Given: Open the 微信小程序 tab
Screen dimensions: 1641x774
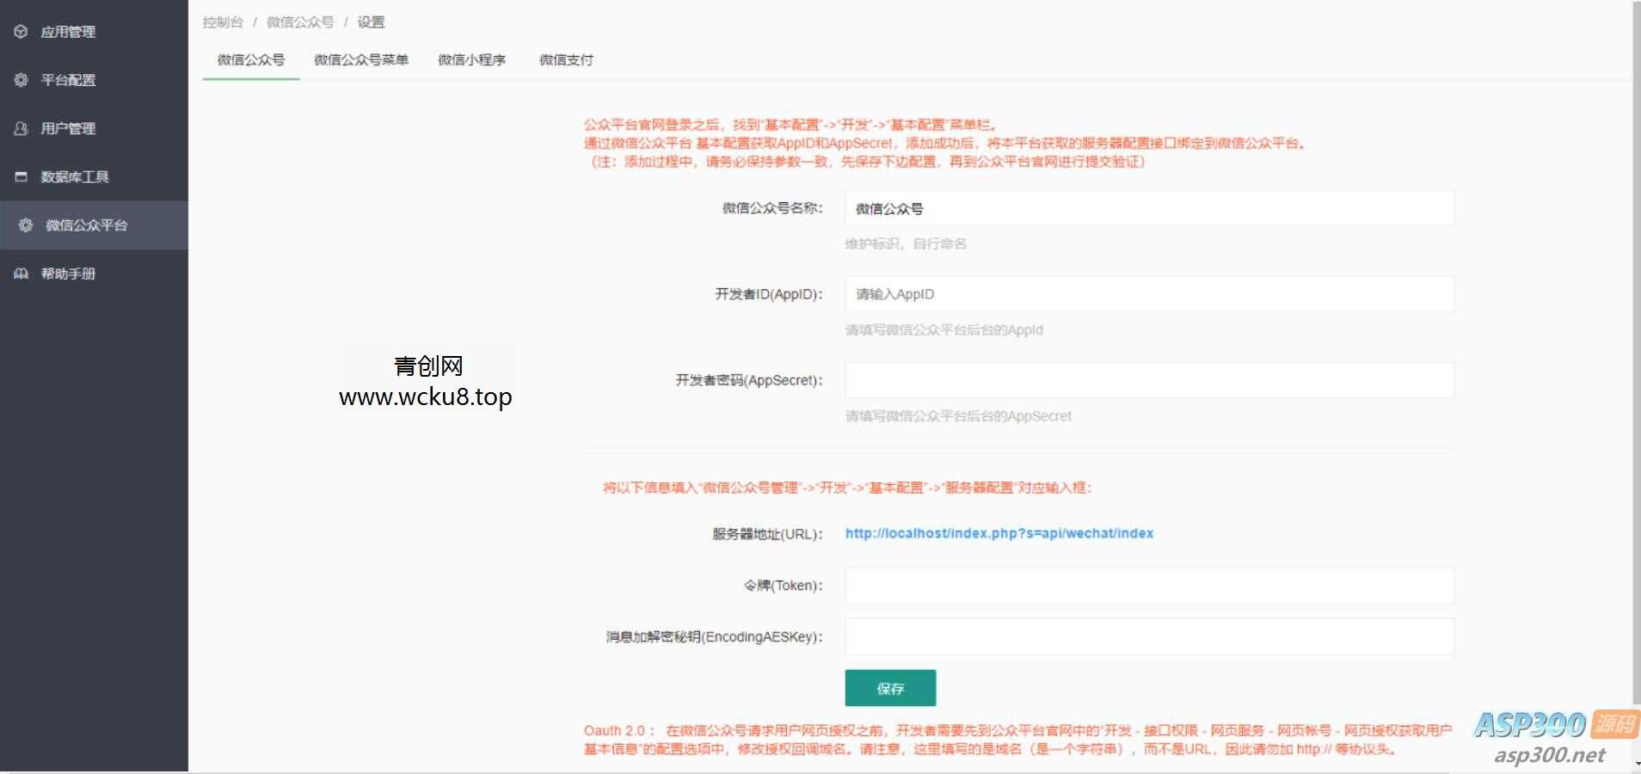Looking at the screenshot, I should click(472, 60).
